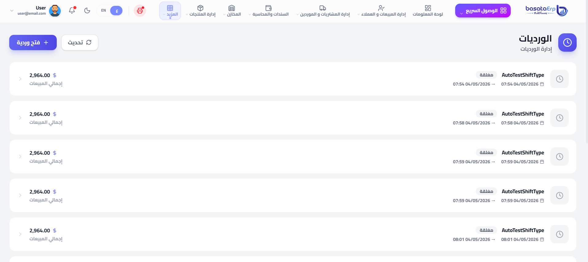Open إدارة المنتجات products menu
This screenshot has width=588, height=262.
[x=201, y=11]
